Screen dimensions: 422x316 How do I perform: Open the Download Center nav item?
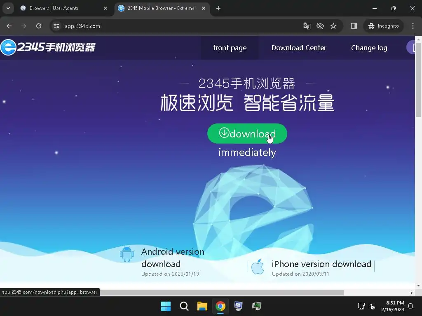tap(299, 48)
